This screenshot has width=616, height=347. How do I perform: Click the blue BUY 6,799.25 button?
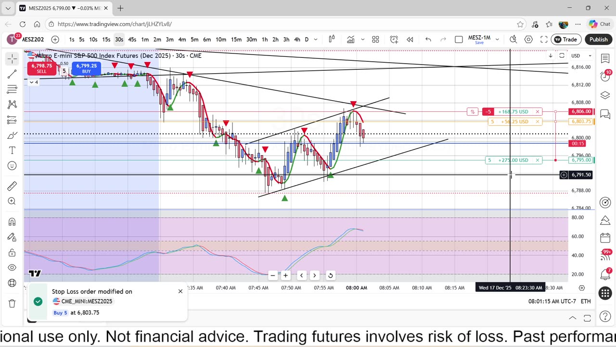[86, 68]
